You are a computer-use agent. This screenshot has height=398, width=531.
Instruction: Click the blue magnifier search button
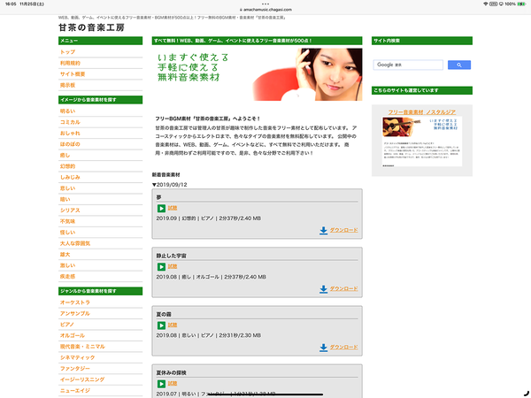(x=459, y=65)
